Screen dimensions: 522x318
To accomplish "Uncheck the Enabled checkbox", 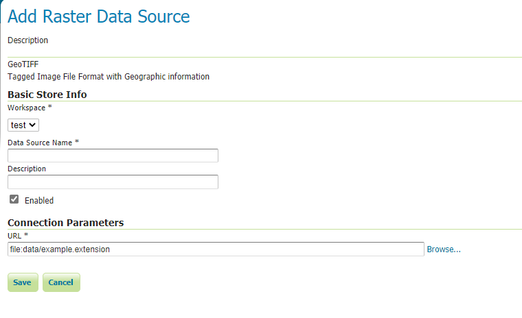I will (14, 199).
